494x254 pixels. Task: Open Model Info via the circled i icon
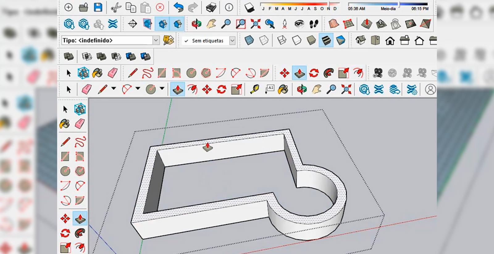229,7
